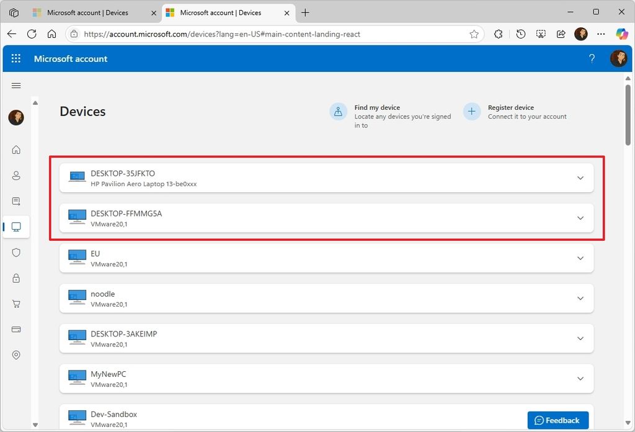Select the Home icon in the sidebar
This screenshot has width=635, height=432.
16,150
